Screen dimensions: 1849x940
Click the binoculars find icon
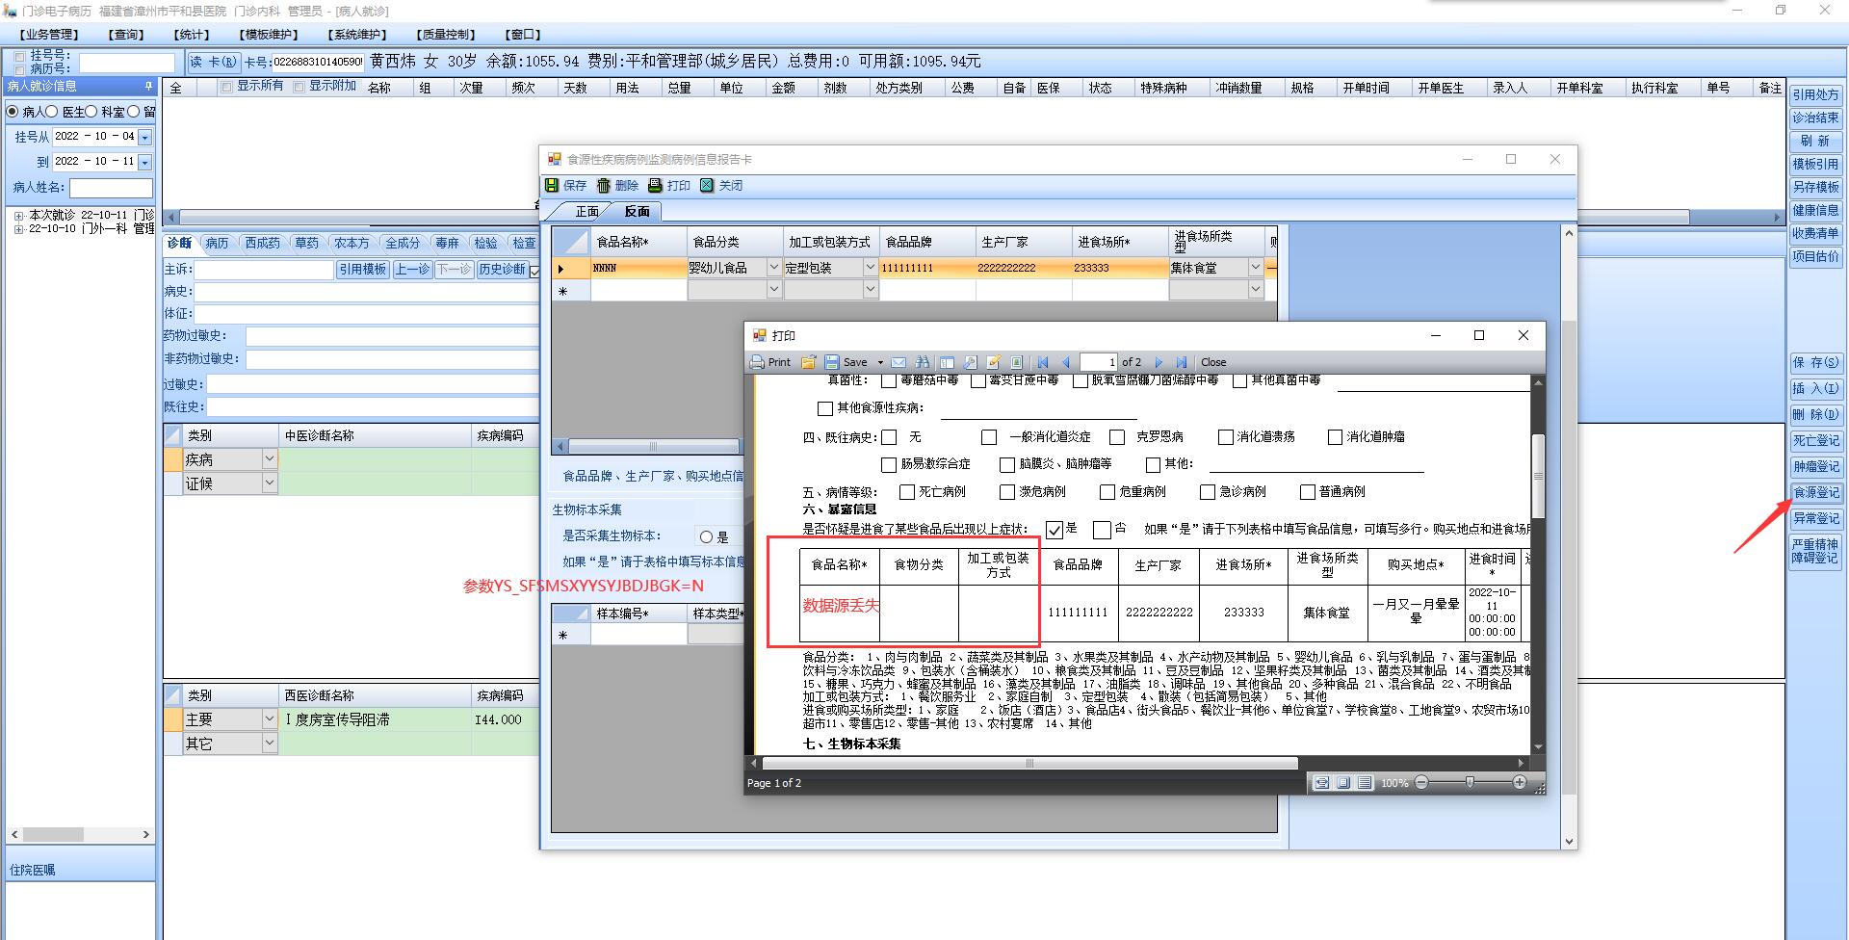922,362
